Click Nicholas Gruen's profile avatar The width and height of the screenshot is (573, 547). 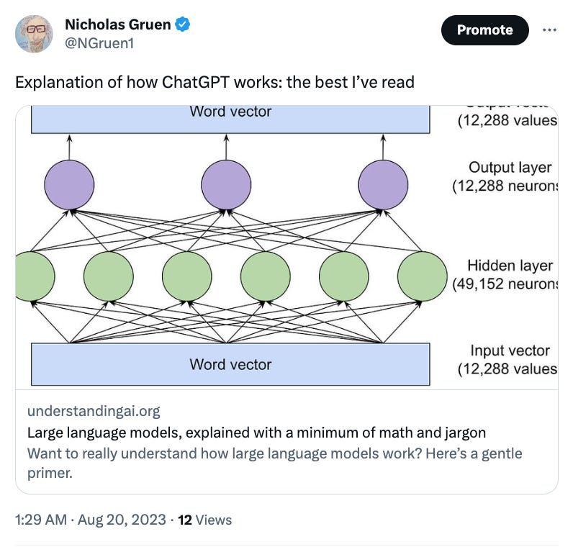coord(34,34)
